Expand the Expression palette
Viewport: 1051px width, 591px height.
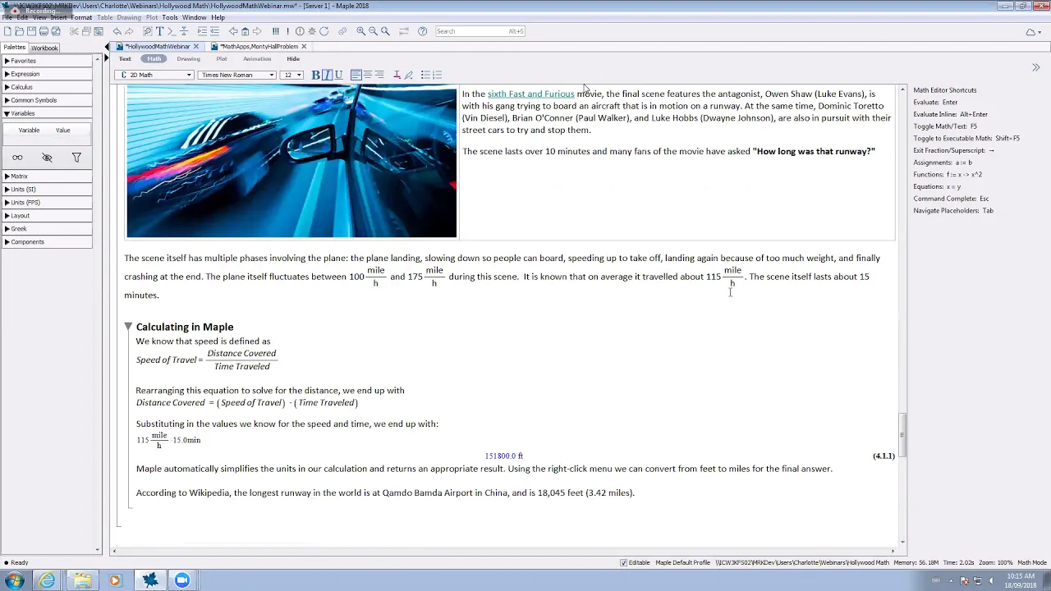pos(48,74)
